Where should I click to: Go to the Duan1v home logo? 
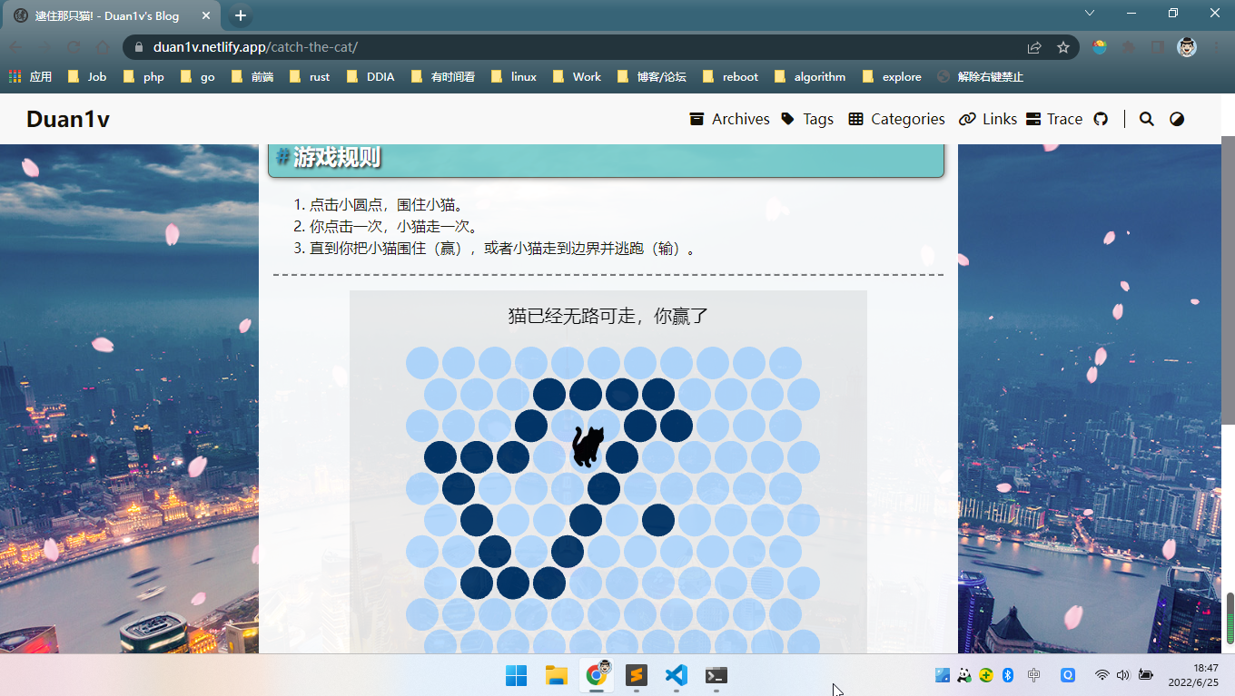click(68, 119)
